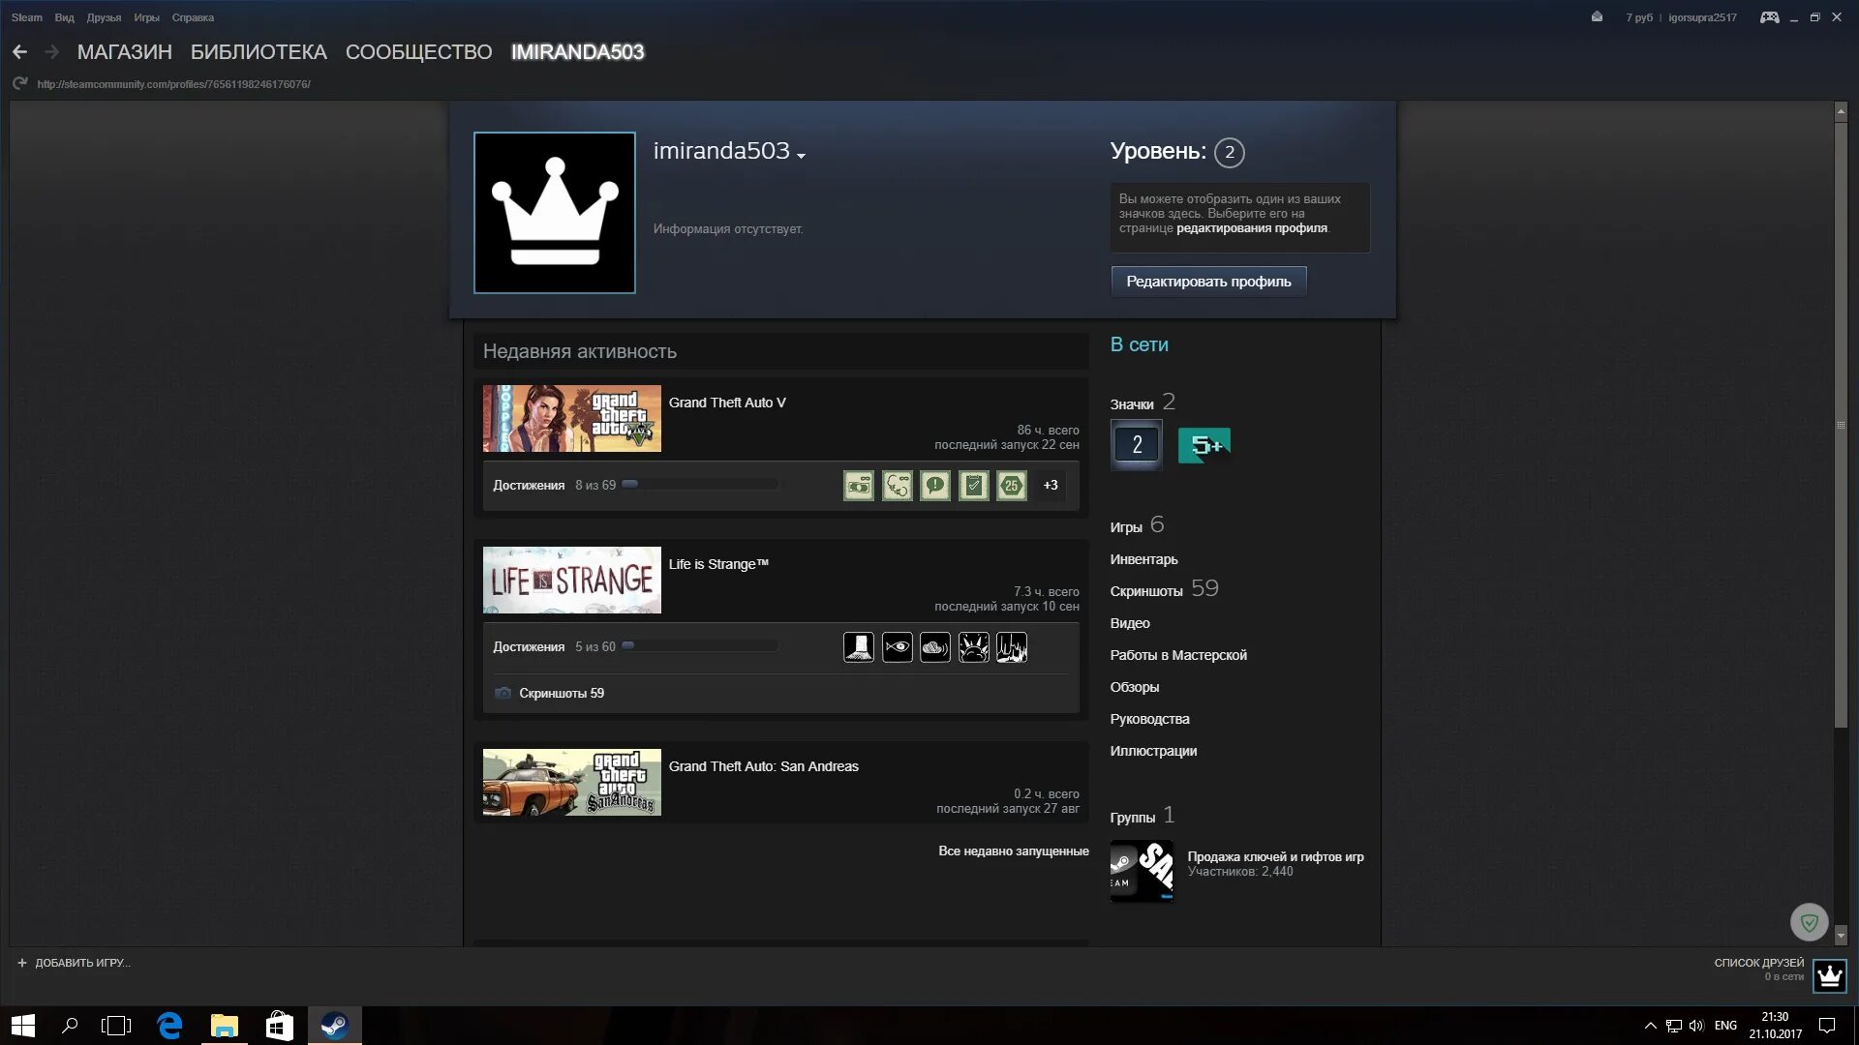Go forward with the right arrow
1859x1045 pixels.
52,52
